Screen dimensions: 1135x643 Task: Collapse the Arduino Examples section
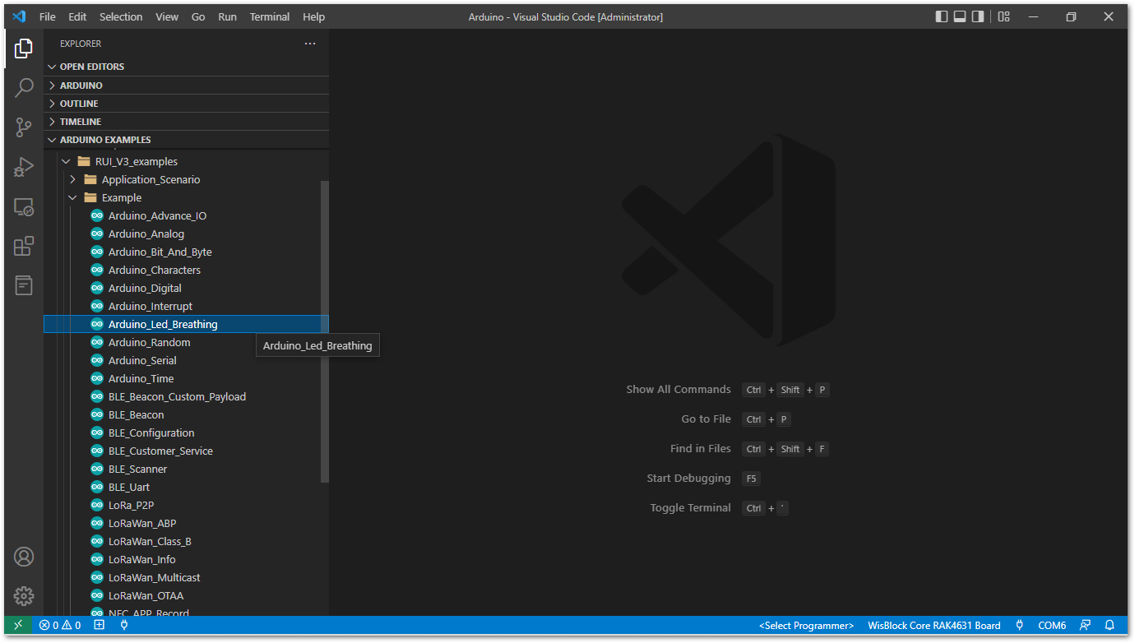[186, 140]
